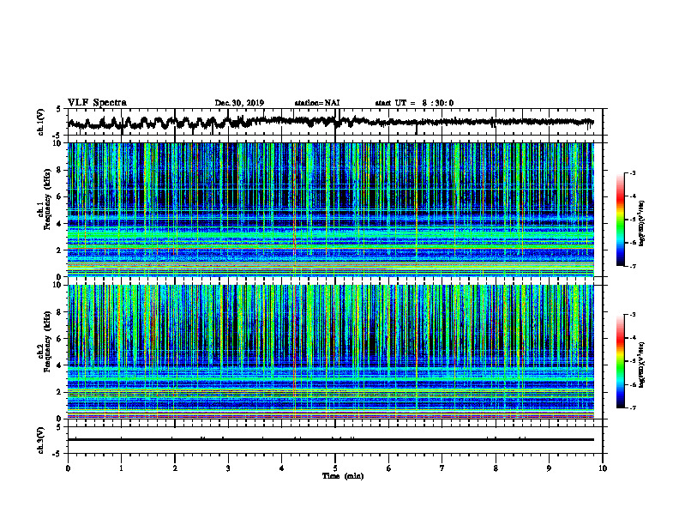Select the ch.2 colorbar "log(PSD)" unit label

pyautogui.click(x=642, y=365)
